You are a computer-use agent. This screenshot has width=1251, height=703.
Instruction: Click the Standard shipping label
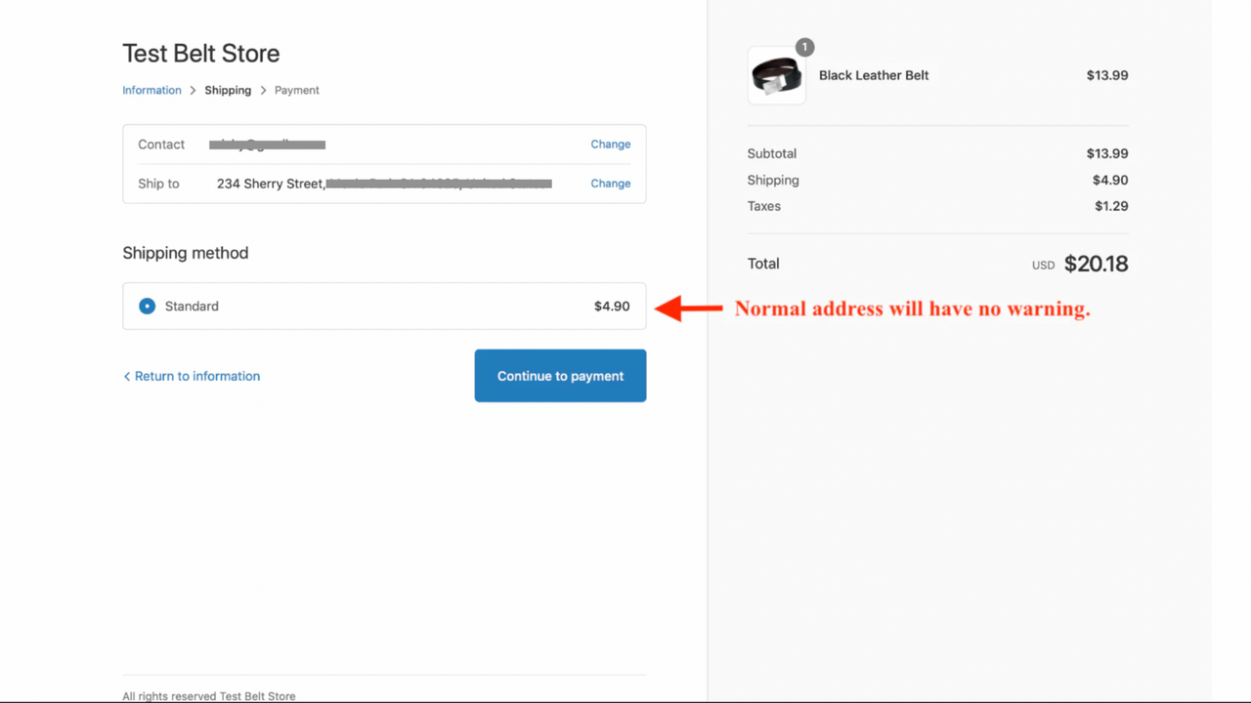pyautogui.click(x=192, y=307)
